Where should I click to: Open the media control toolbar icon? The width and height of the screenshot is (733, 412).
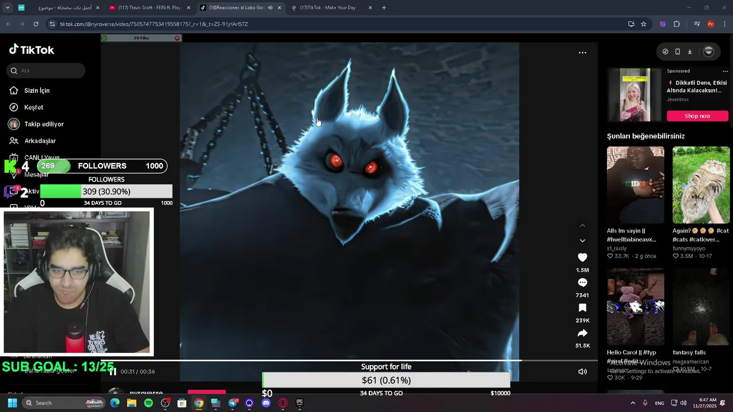[697, 24]
